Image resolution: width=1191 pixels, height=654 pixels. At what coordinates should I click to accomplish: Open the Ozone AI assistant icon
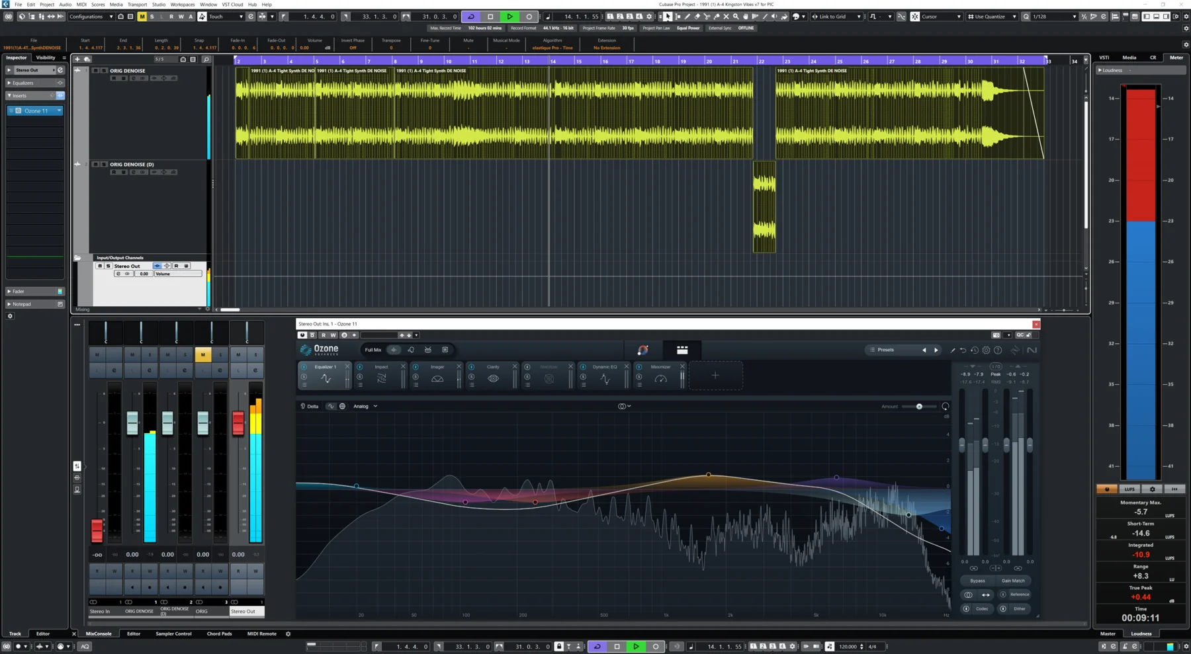tap(642, 350)
